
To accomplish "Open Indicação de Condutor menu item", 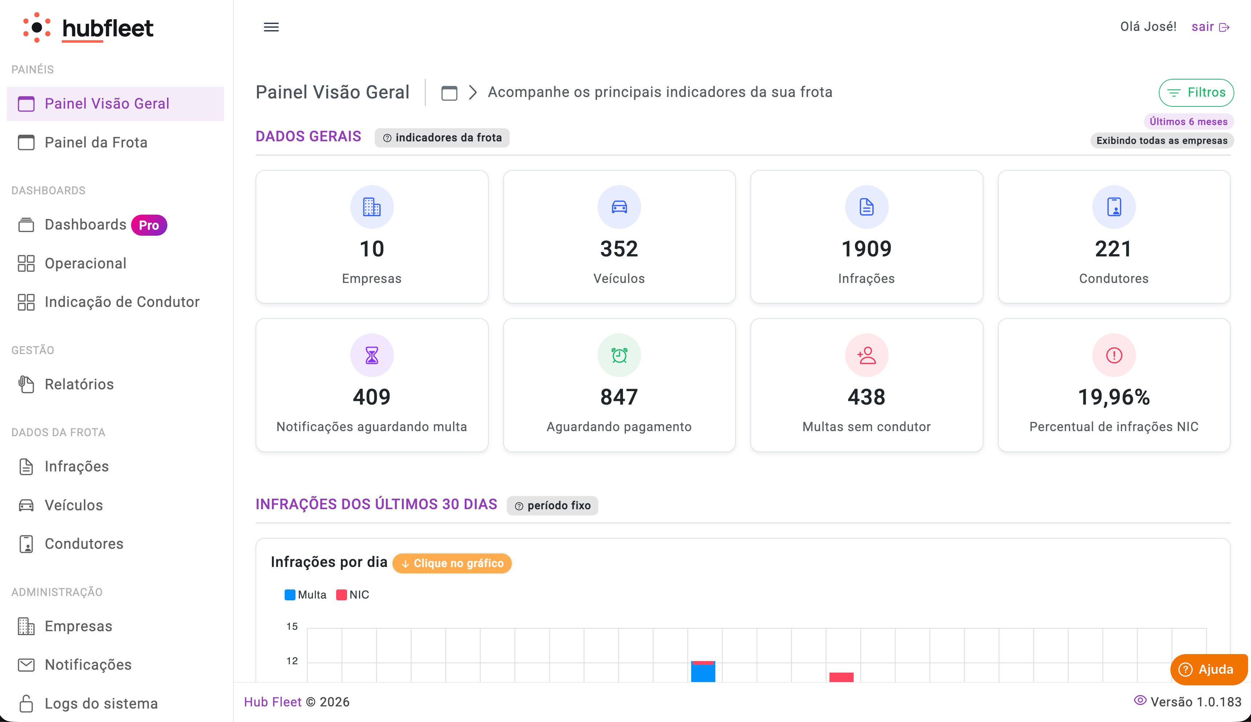I will (115, 302).
